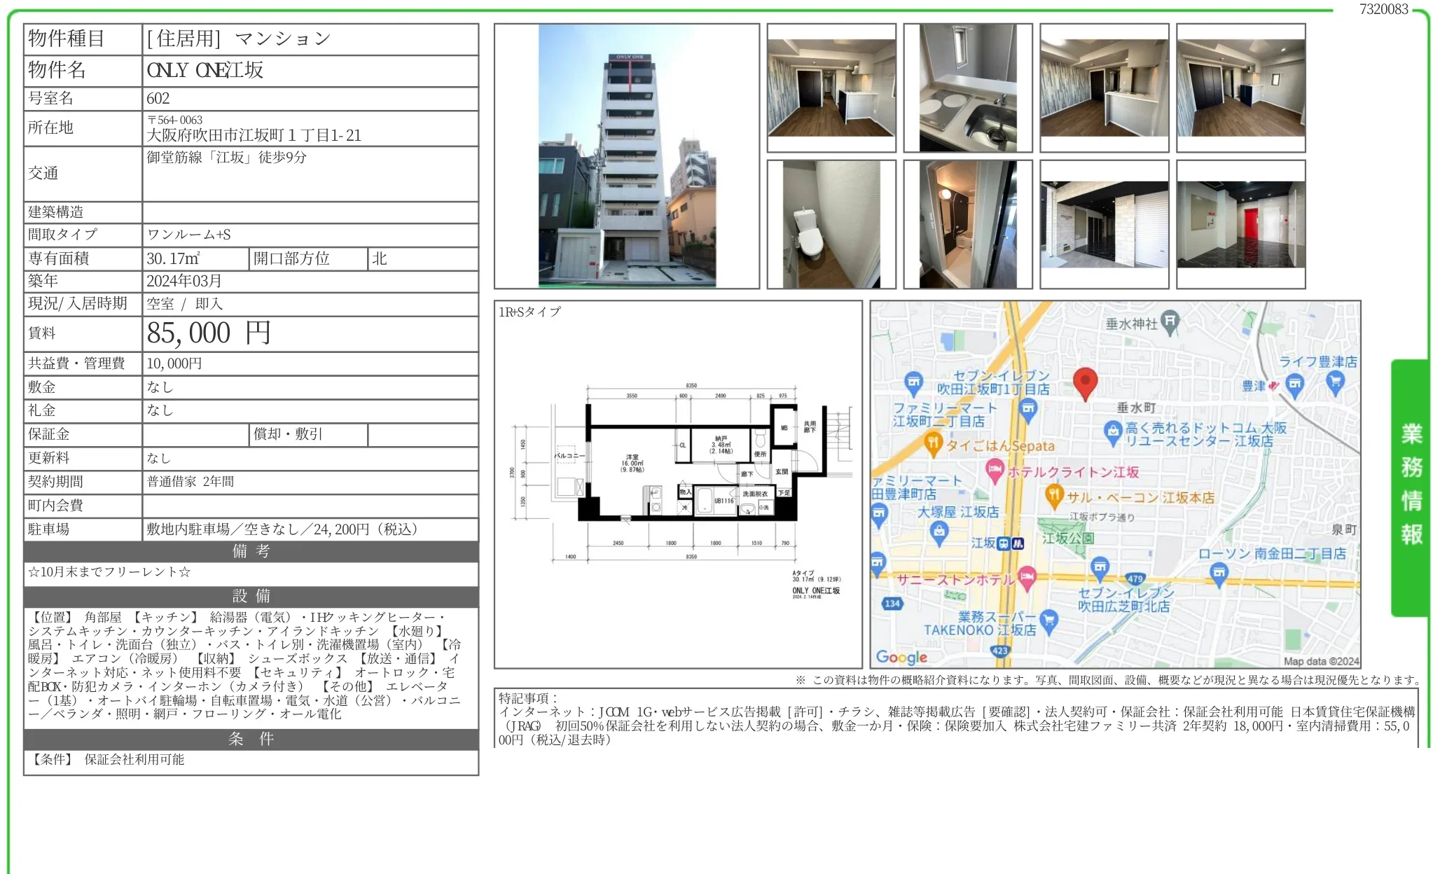Click サル・ベーコン江坂本店 restaurant marker
This screenshot has width=1440, height=874.
(x=1054, y=495)
